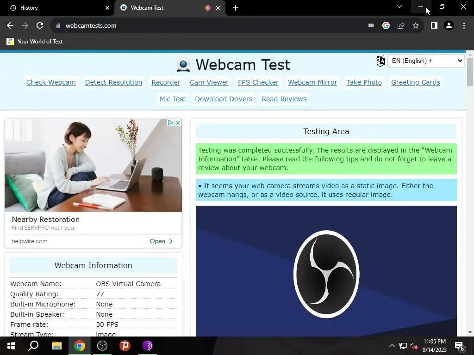Visit Greeting Cards page

[x=415, y=82]
